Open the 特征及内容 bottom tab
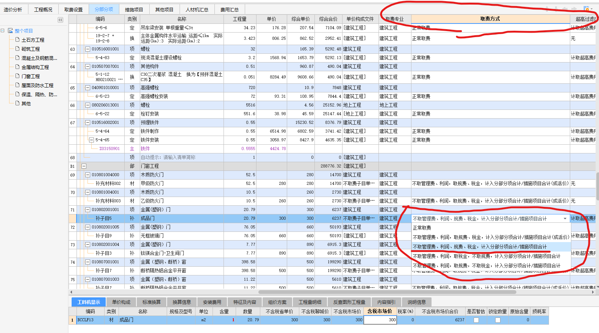Screen dimensions: 599x333 point(245,302)
